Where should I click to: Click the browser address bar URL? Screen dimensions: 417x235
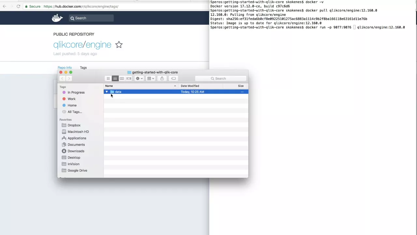[81, 6]
